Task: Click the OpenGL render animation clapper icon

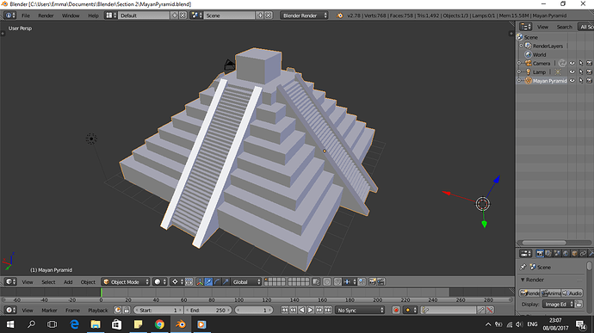Action: click(381, 281)
